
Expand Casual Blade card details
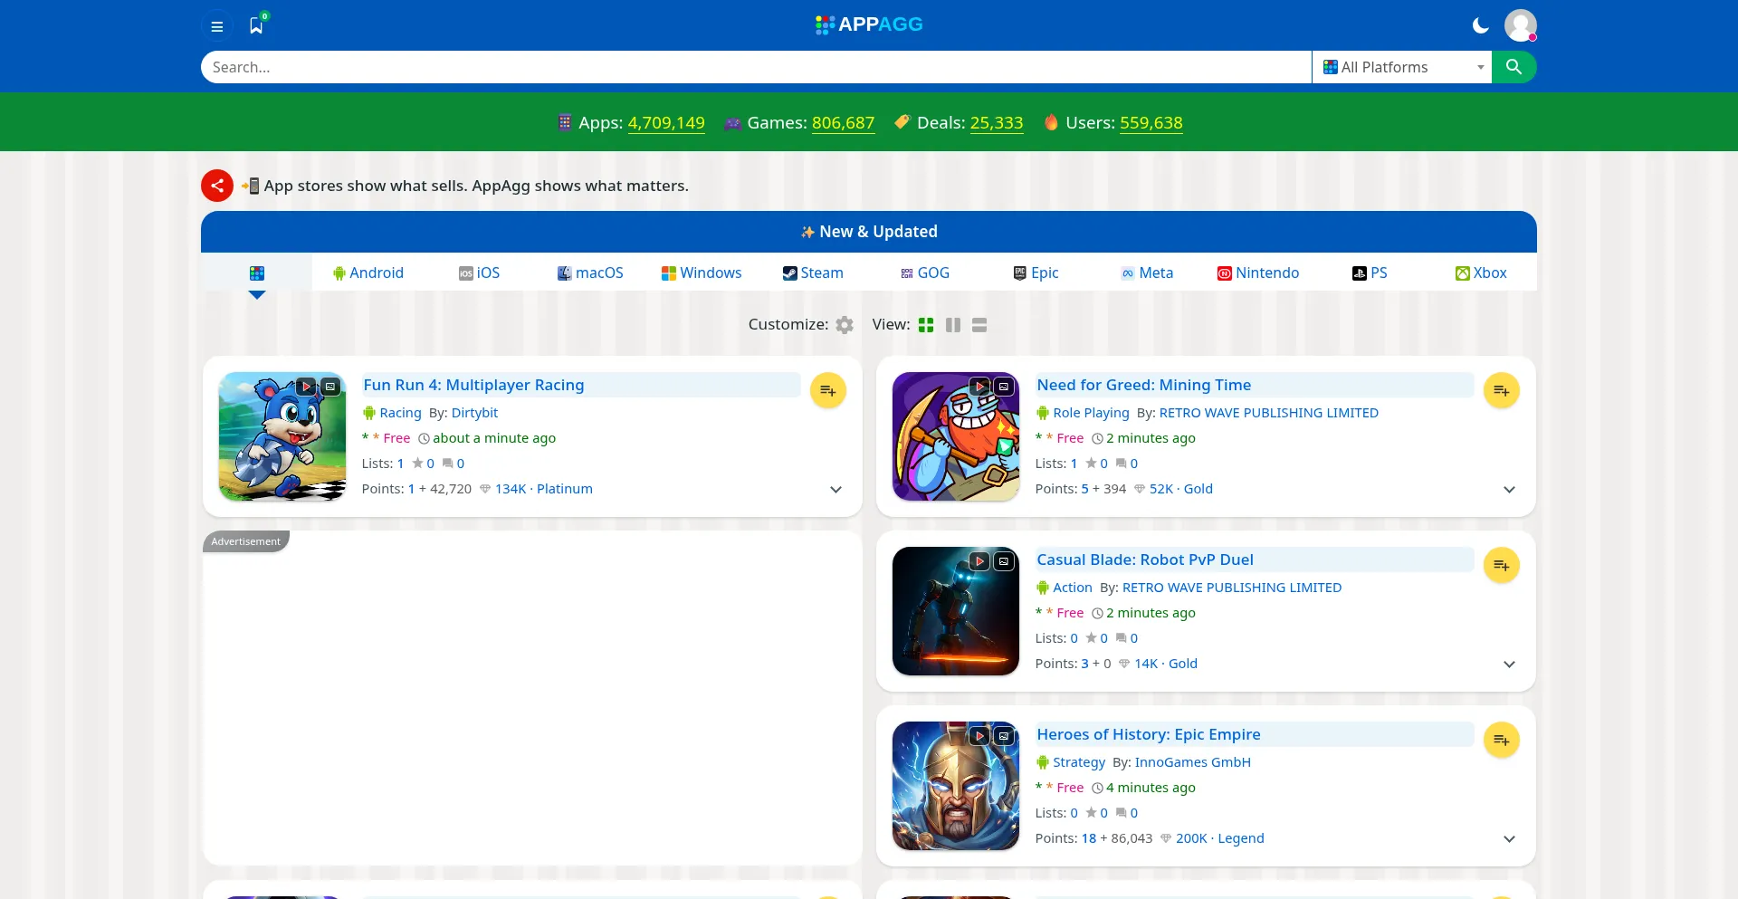click(1510, 665)
